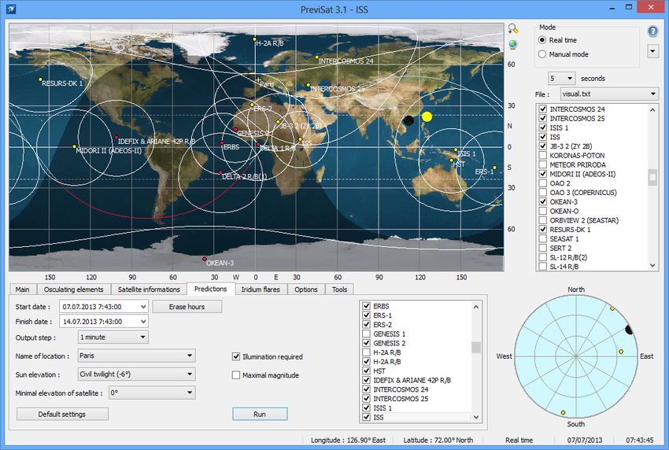Screen dimensions: 669x450
Task: Switch to the Iridium flares tab
Action: (x=261, y=290)
